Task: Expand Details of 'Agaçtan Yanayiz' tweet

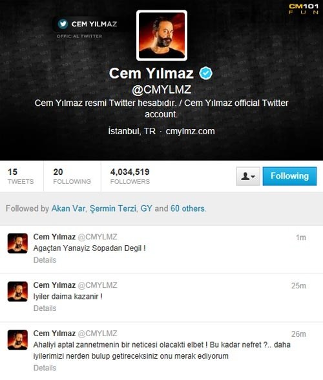Action: (x=45, y=260)
